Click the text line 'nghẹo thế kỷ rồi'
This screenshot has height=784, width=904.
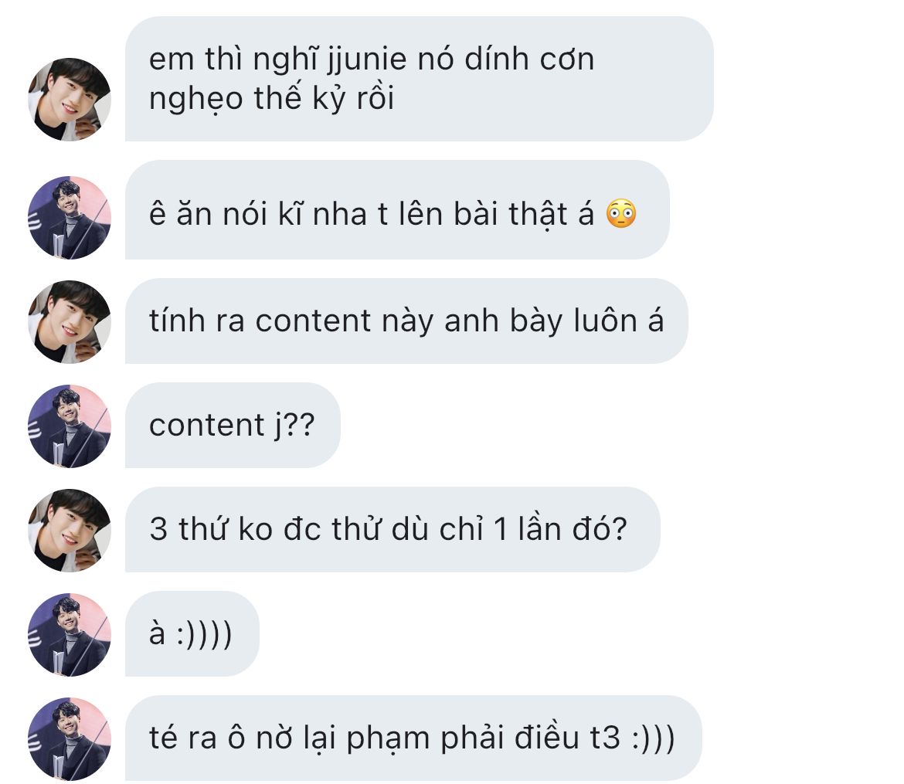(x=271, y=99)
